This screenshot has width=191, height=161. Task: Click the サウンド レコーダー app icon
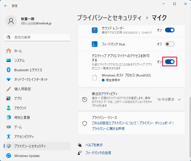(x=95, y=30)
